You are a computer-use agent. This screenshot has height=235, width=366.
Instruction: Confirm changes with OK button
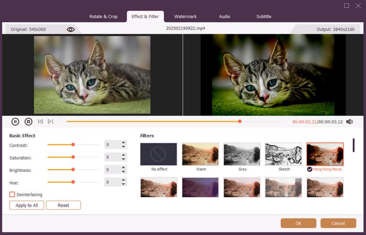(x=298, y=223)
